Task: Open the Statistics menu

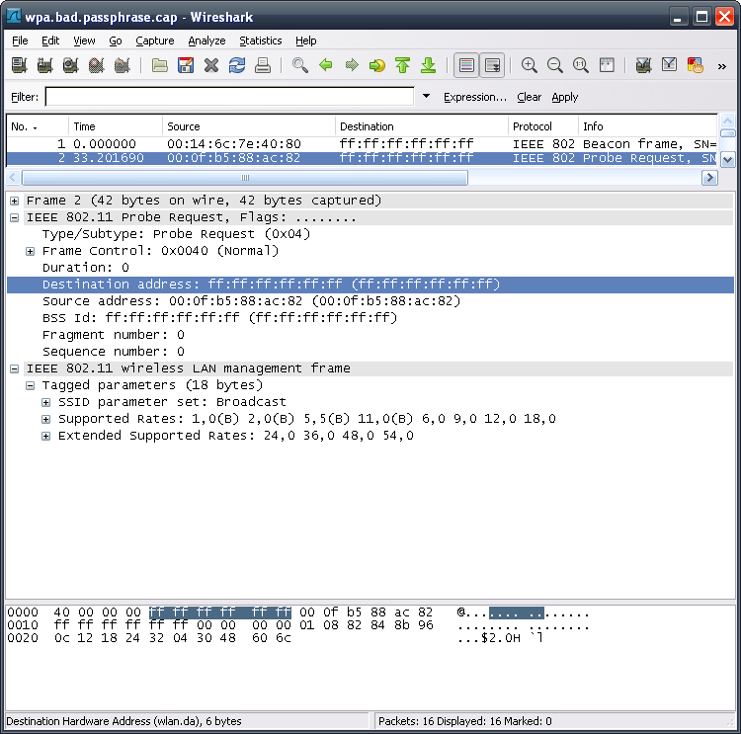Action: [x=260, y=41]
